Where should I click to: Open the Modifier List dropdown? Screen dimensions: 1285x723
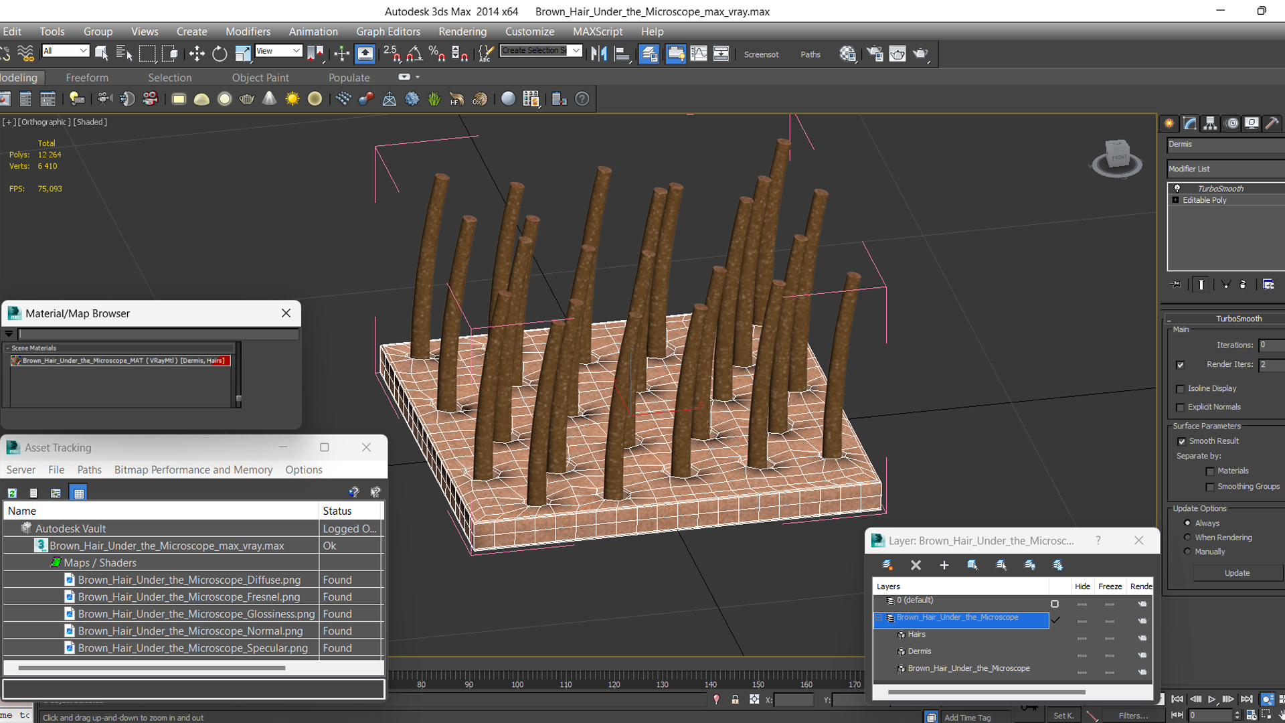tap(1225, 169)
